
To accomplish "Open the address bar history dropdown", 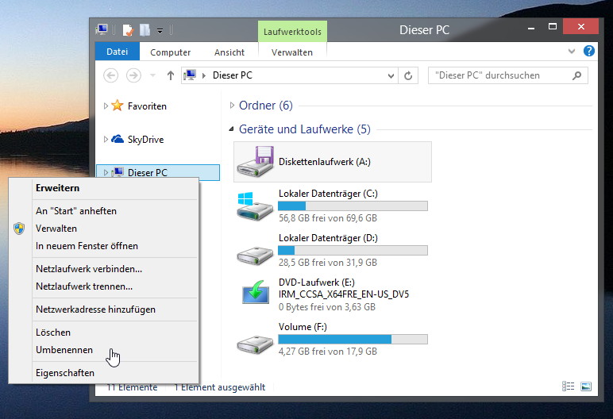I will click(391, 76).
